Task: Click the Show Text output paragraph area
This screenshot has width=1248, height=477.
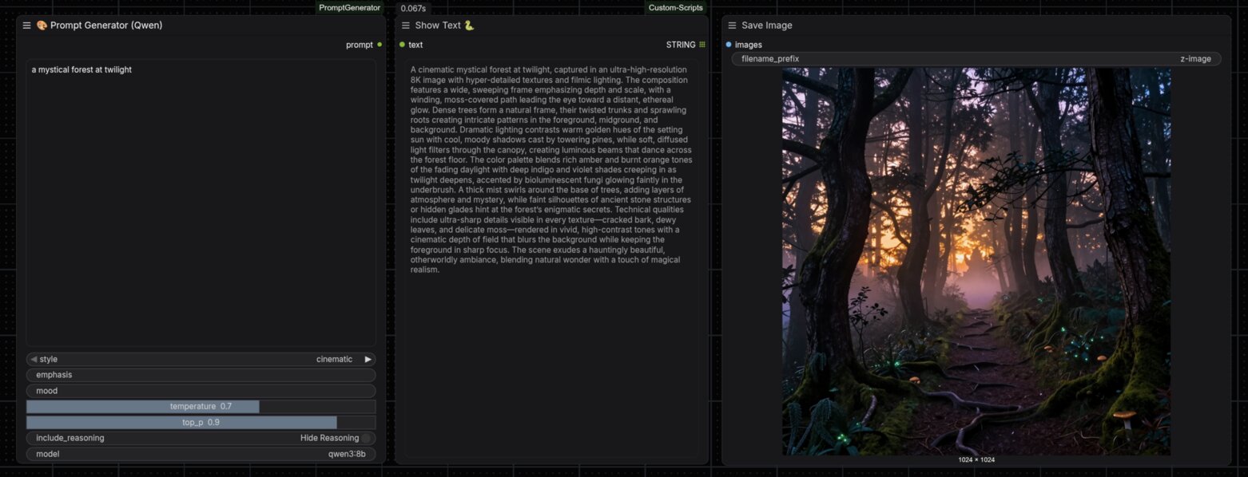Action: [552, 258]
